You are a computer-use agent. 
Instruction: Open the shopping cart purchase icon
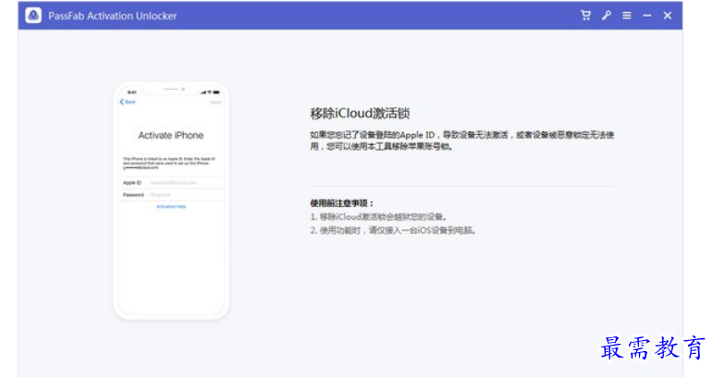point(585,16)
